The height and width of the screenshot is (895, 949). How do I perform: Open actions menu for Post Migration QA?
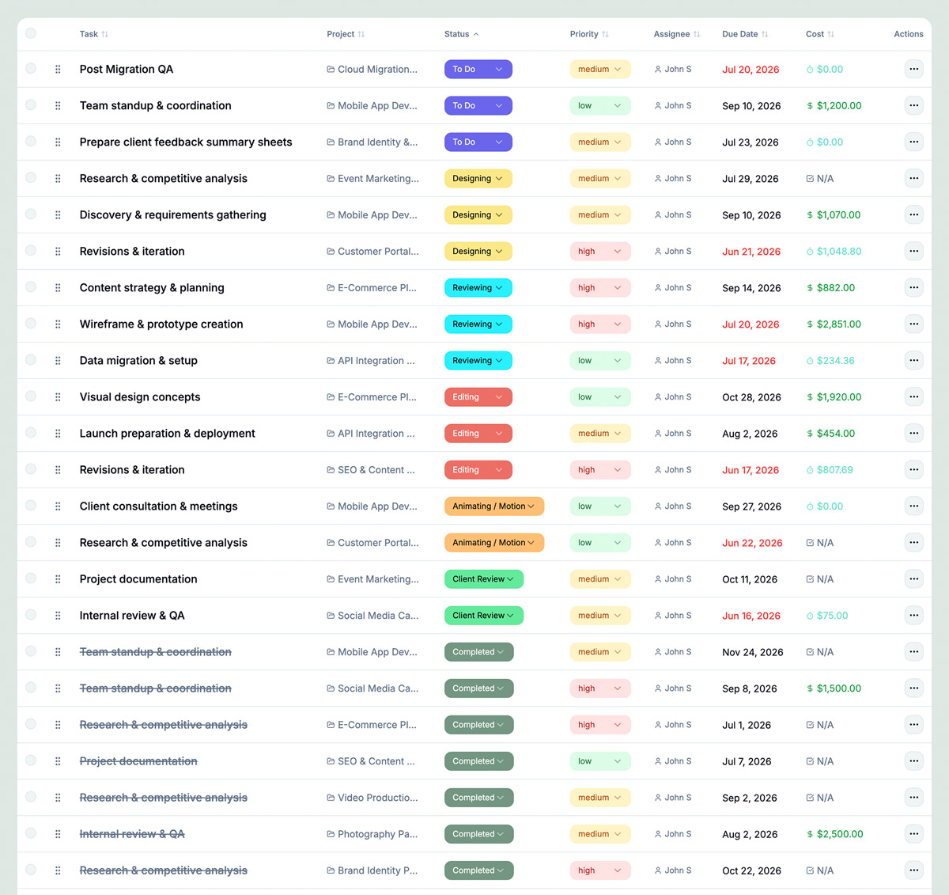tap(913, 69)
